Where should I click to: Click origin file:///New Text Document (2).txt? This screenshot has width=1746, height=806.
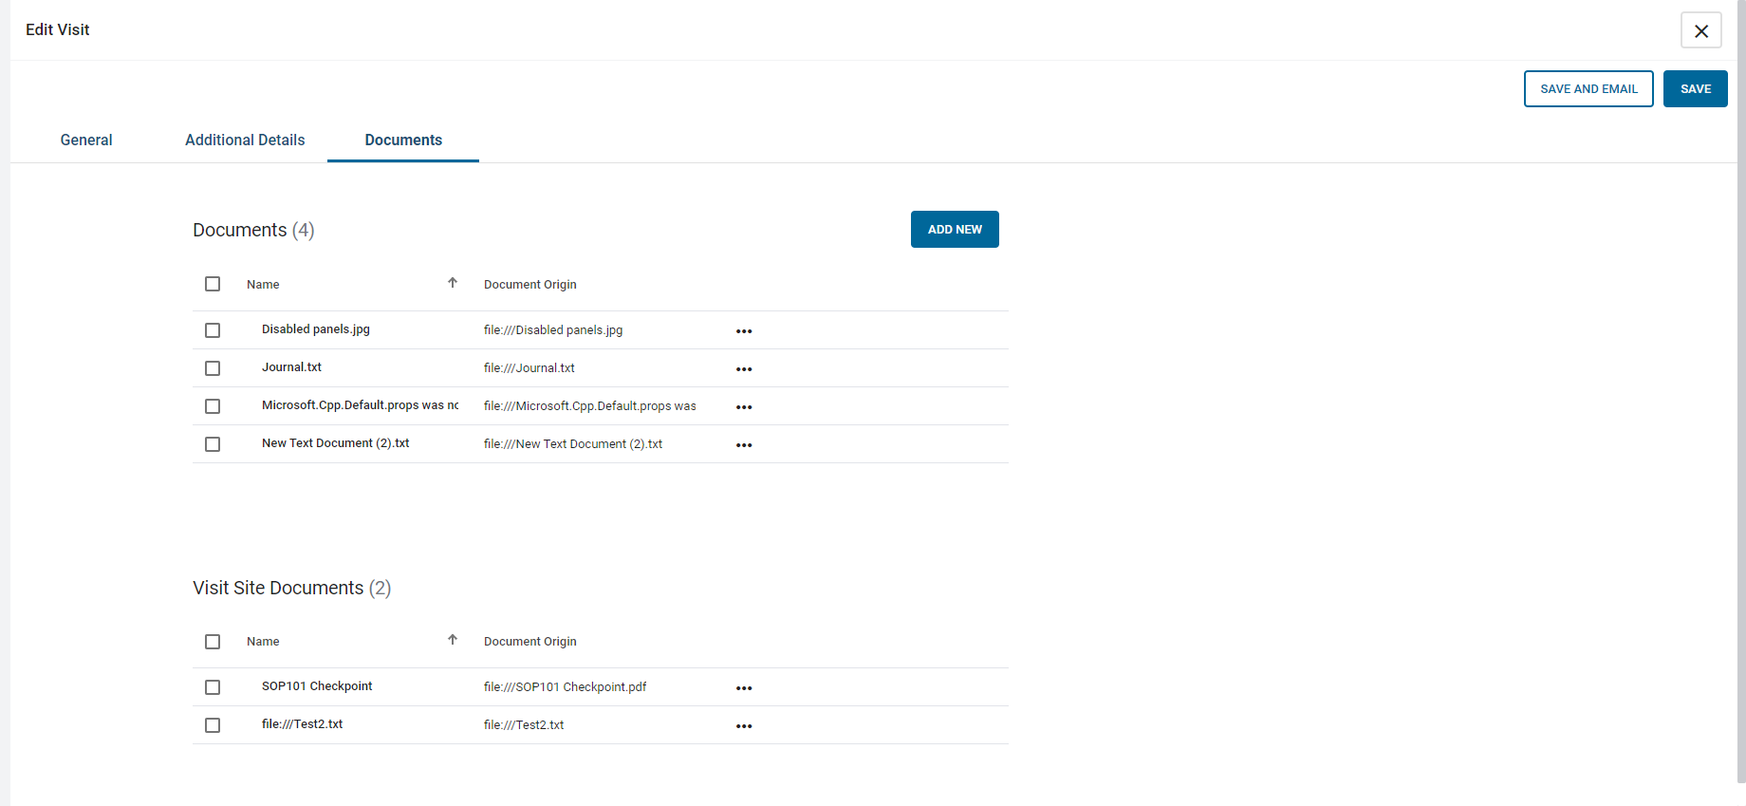tap(573, 444)
